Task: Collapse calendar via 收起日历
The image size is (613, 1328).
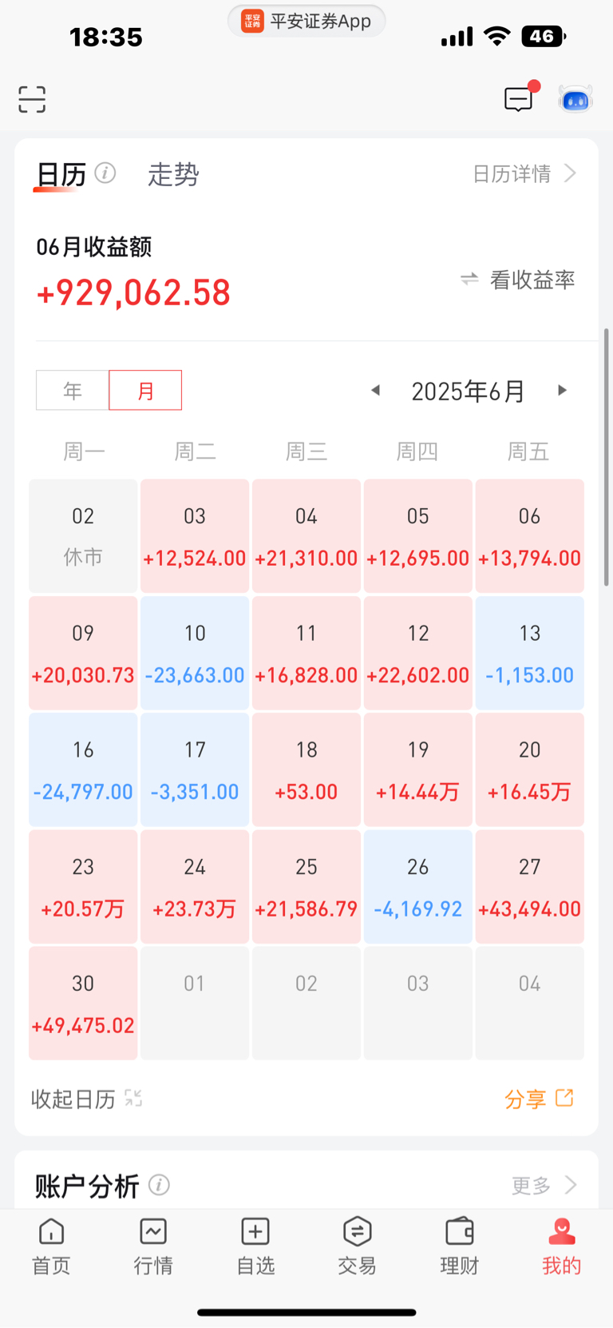Action: (x=73, y=1099)
